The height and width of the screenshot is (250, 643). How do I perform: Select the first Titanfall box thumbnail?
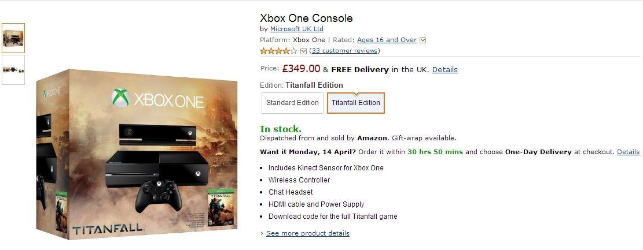(13, 38)
